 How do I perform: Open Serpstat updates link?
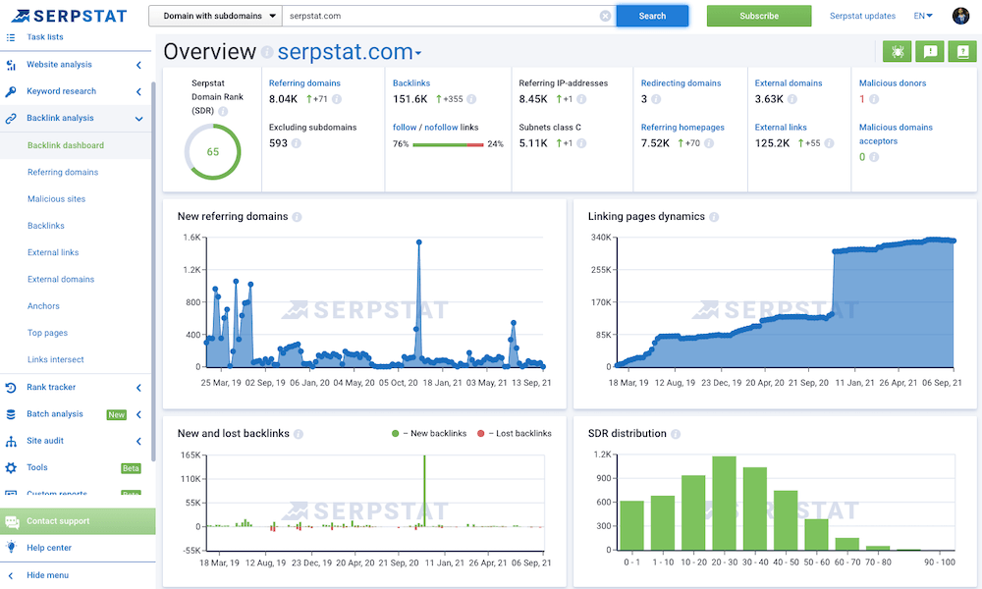coord(862,17)
